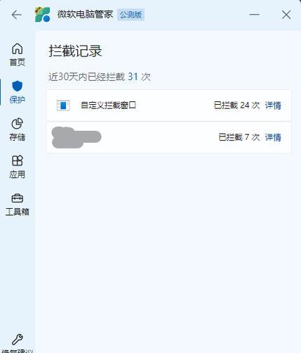Select the 保护 shield icon
Image resolution: width=301 pixels, height=353 pixels.
click(18, 86)
